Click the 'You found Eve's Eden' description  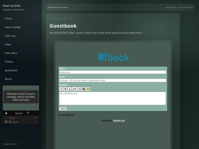97,33
